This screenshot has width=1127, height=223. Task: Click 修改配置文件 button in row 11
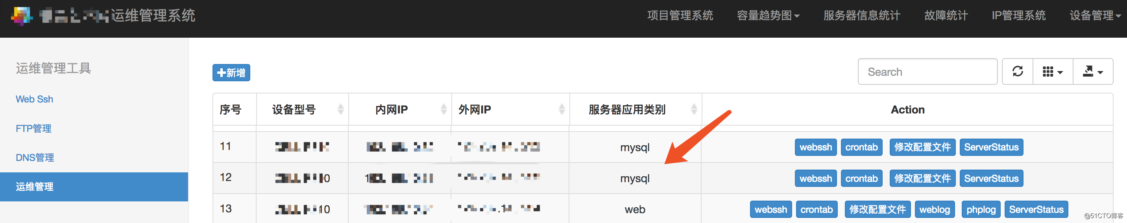point(922,147)
